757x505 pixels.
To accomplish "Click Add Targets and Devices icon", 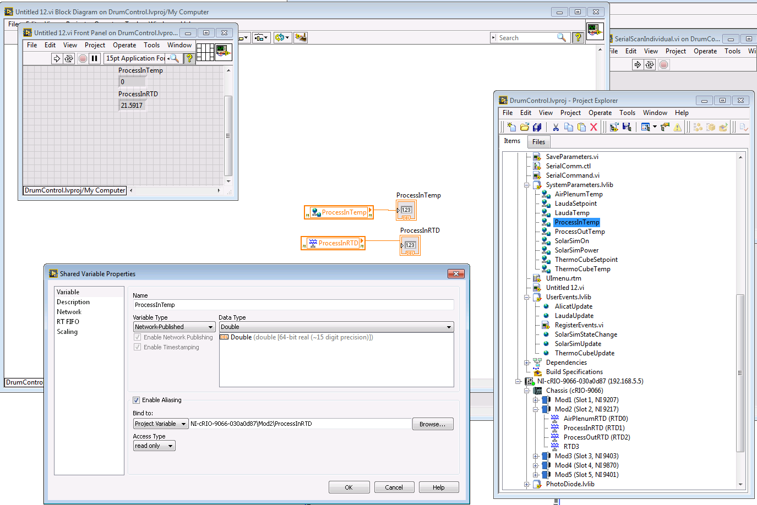I will [x=614, y=127].
